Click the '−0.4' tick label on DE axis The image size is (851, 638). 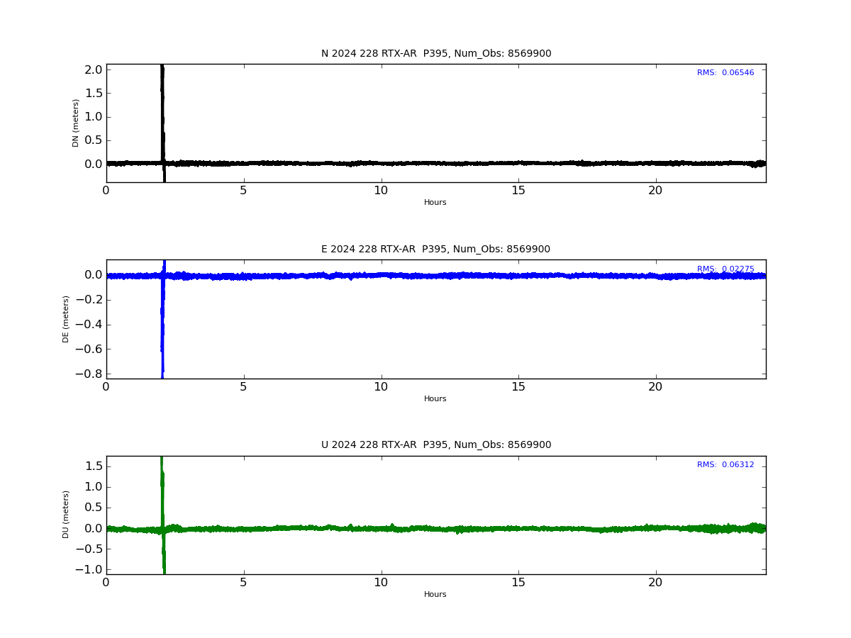click(x=89, y=325)
